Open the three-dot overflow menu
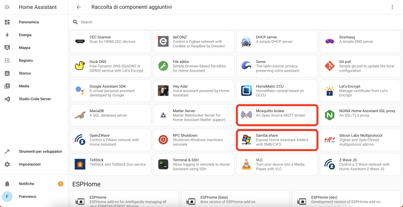403x207 pixels. [392, 7]
